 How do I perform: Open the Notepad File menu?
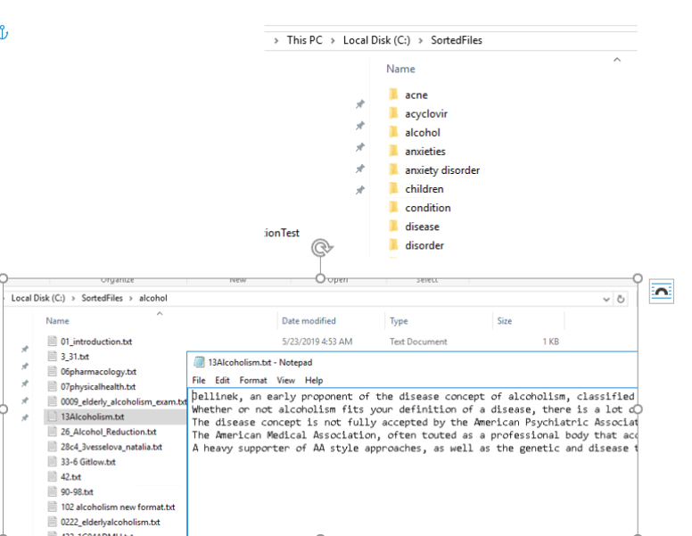199,380
